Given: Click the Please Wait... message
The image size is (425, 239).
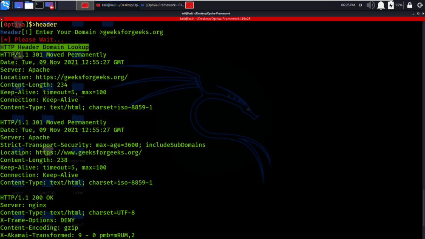Looking at the screenshot, I should [32, 39].
